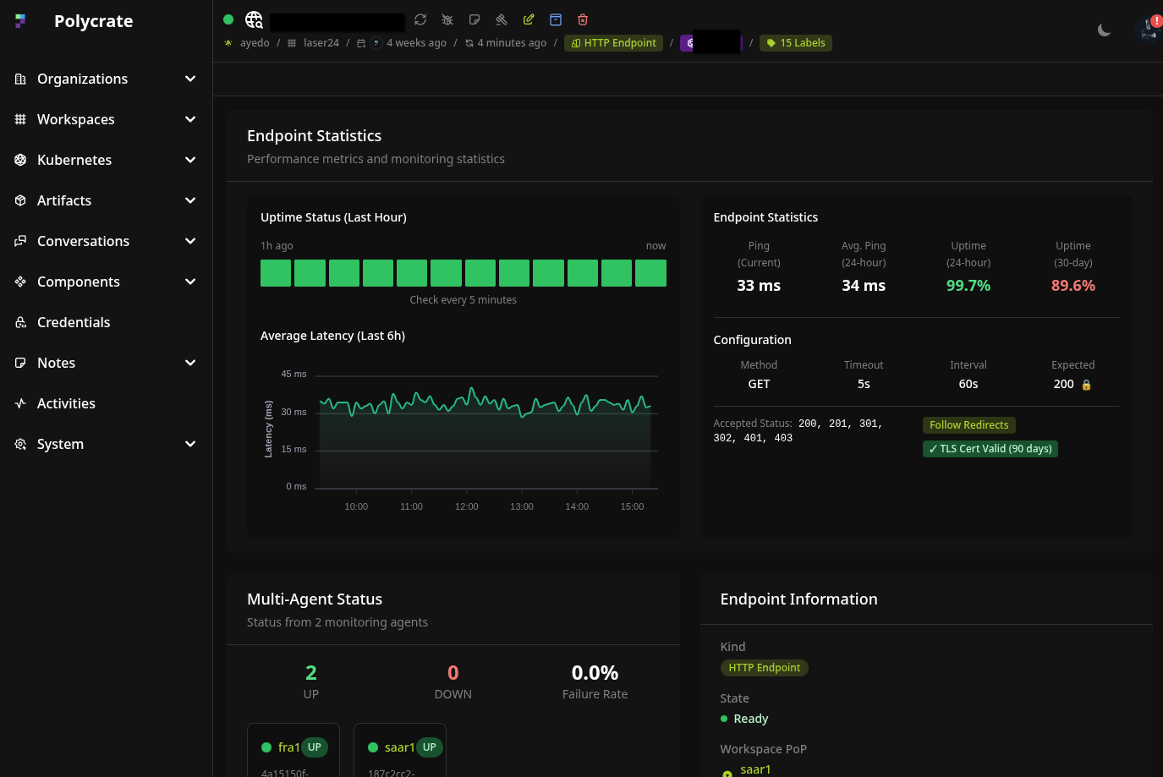
Task: Click the globe browser icon in the toolbar
Action: [x=253, y=19]
